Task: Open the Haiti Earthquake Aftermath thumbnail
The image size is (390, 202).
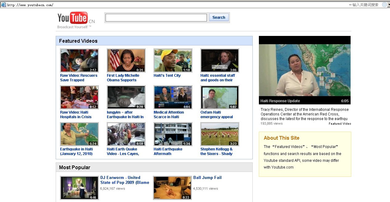Action: point(173,134)
